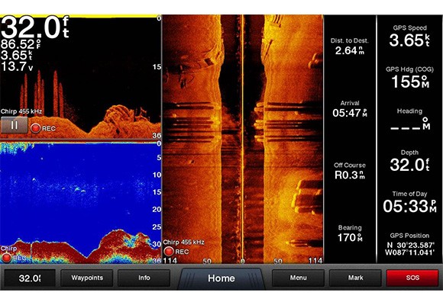
Task: Tap the Chirp 455 kHz label in SideVü pane
Action: [x=183, y=242]
